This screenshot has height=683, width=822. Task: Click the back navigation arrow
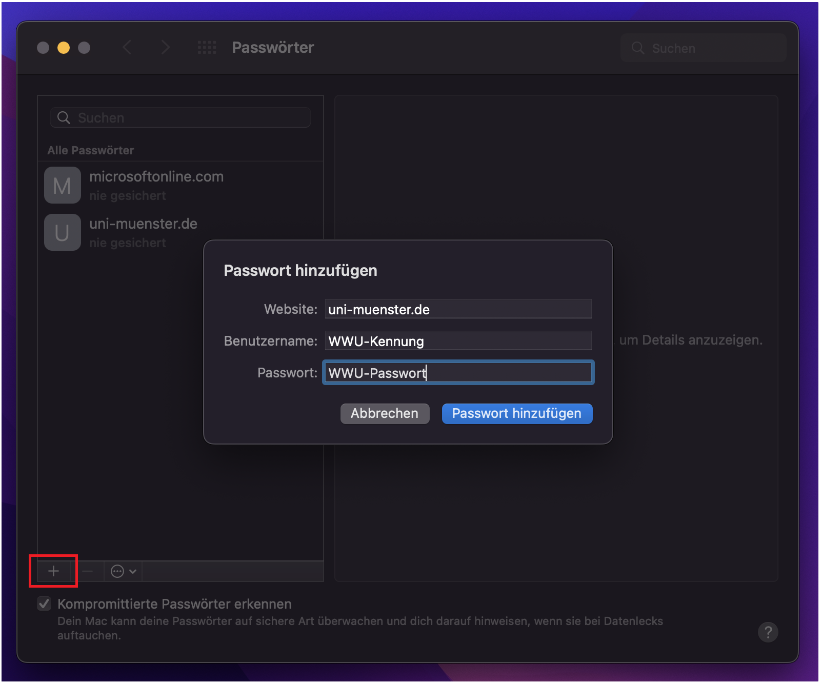(127, 47)
